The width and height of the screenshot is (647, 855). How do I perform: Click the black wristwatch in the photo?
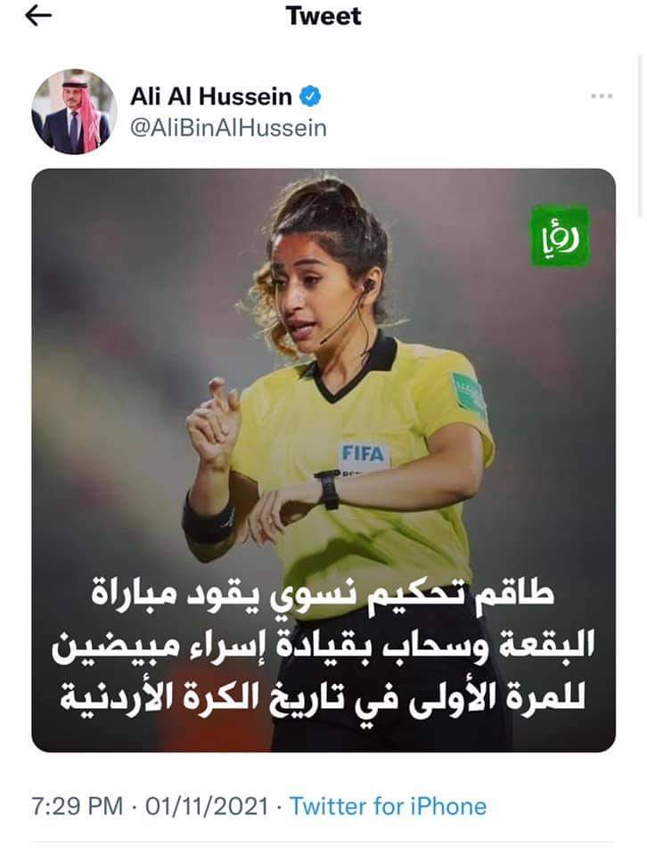328,489
